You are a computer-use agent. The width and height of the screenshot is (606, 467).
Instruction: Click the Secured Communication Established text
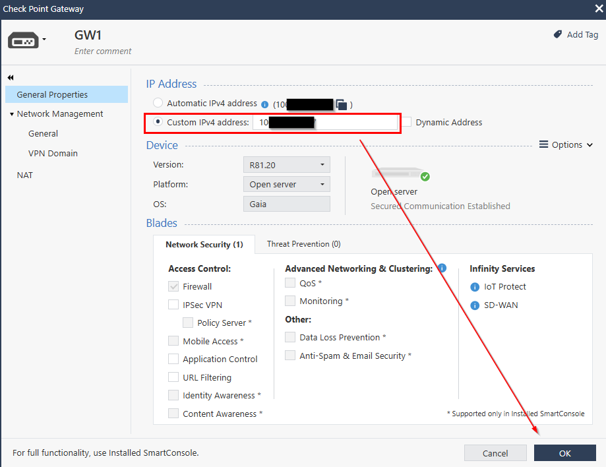pos(440,206)
